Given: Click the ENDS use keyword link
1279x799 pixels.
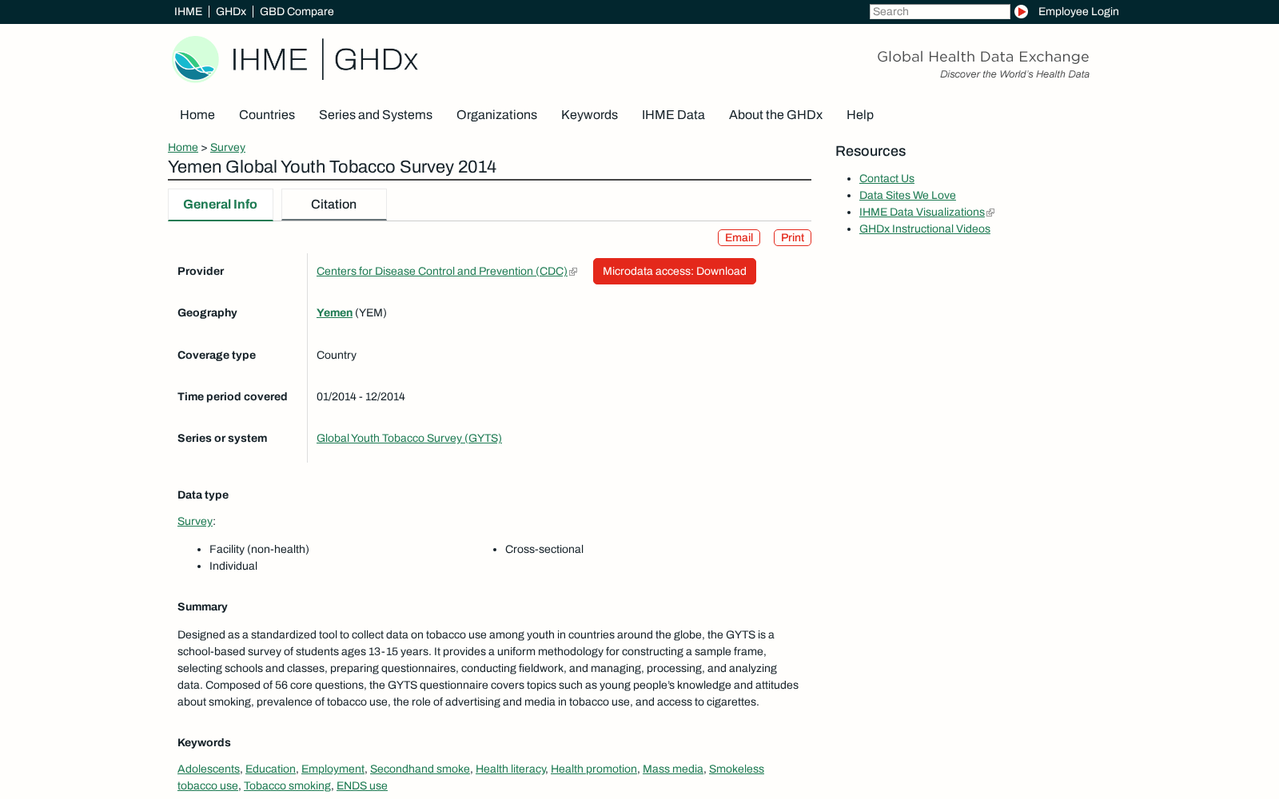Looking at the screenshot, I should (362, 785).
